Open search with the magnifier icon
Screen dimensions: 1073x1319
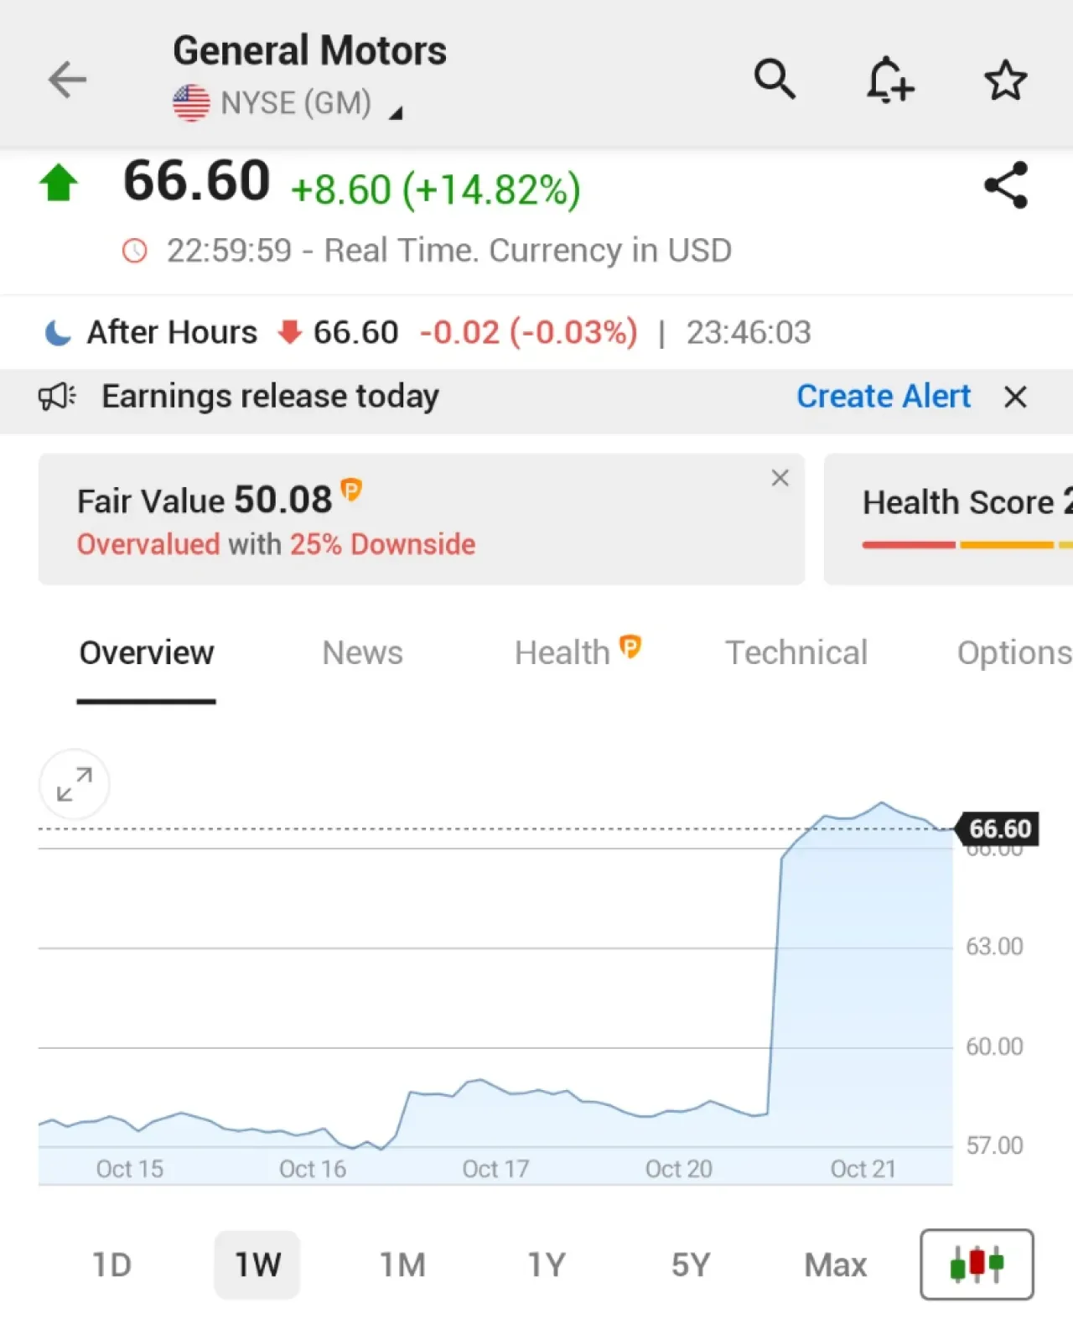point(774,80)
